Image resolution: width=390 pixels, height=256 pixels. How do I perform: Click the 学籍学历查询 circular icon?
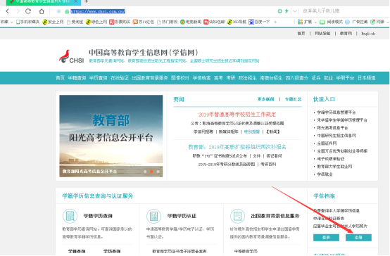pos(70,216)
